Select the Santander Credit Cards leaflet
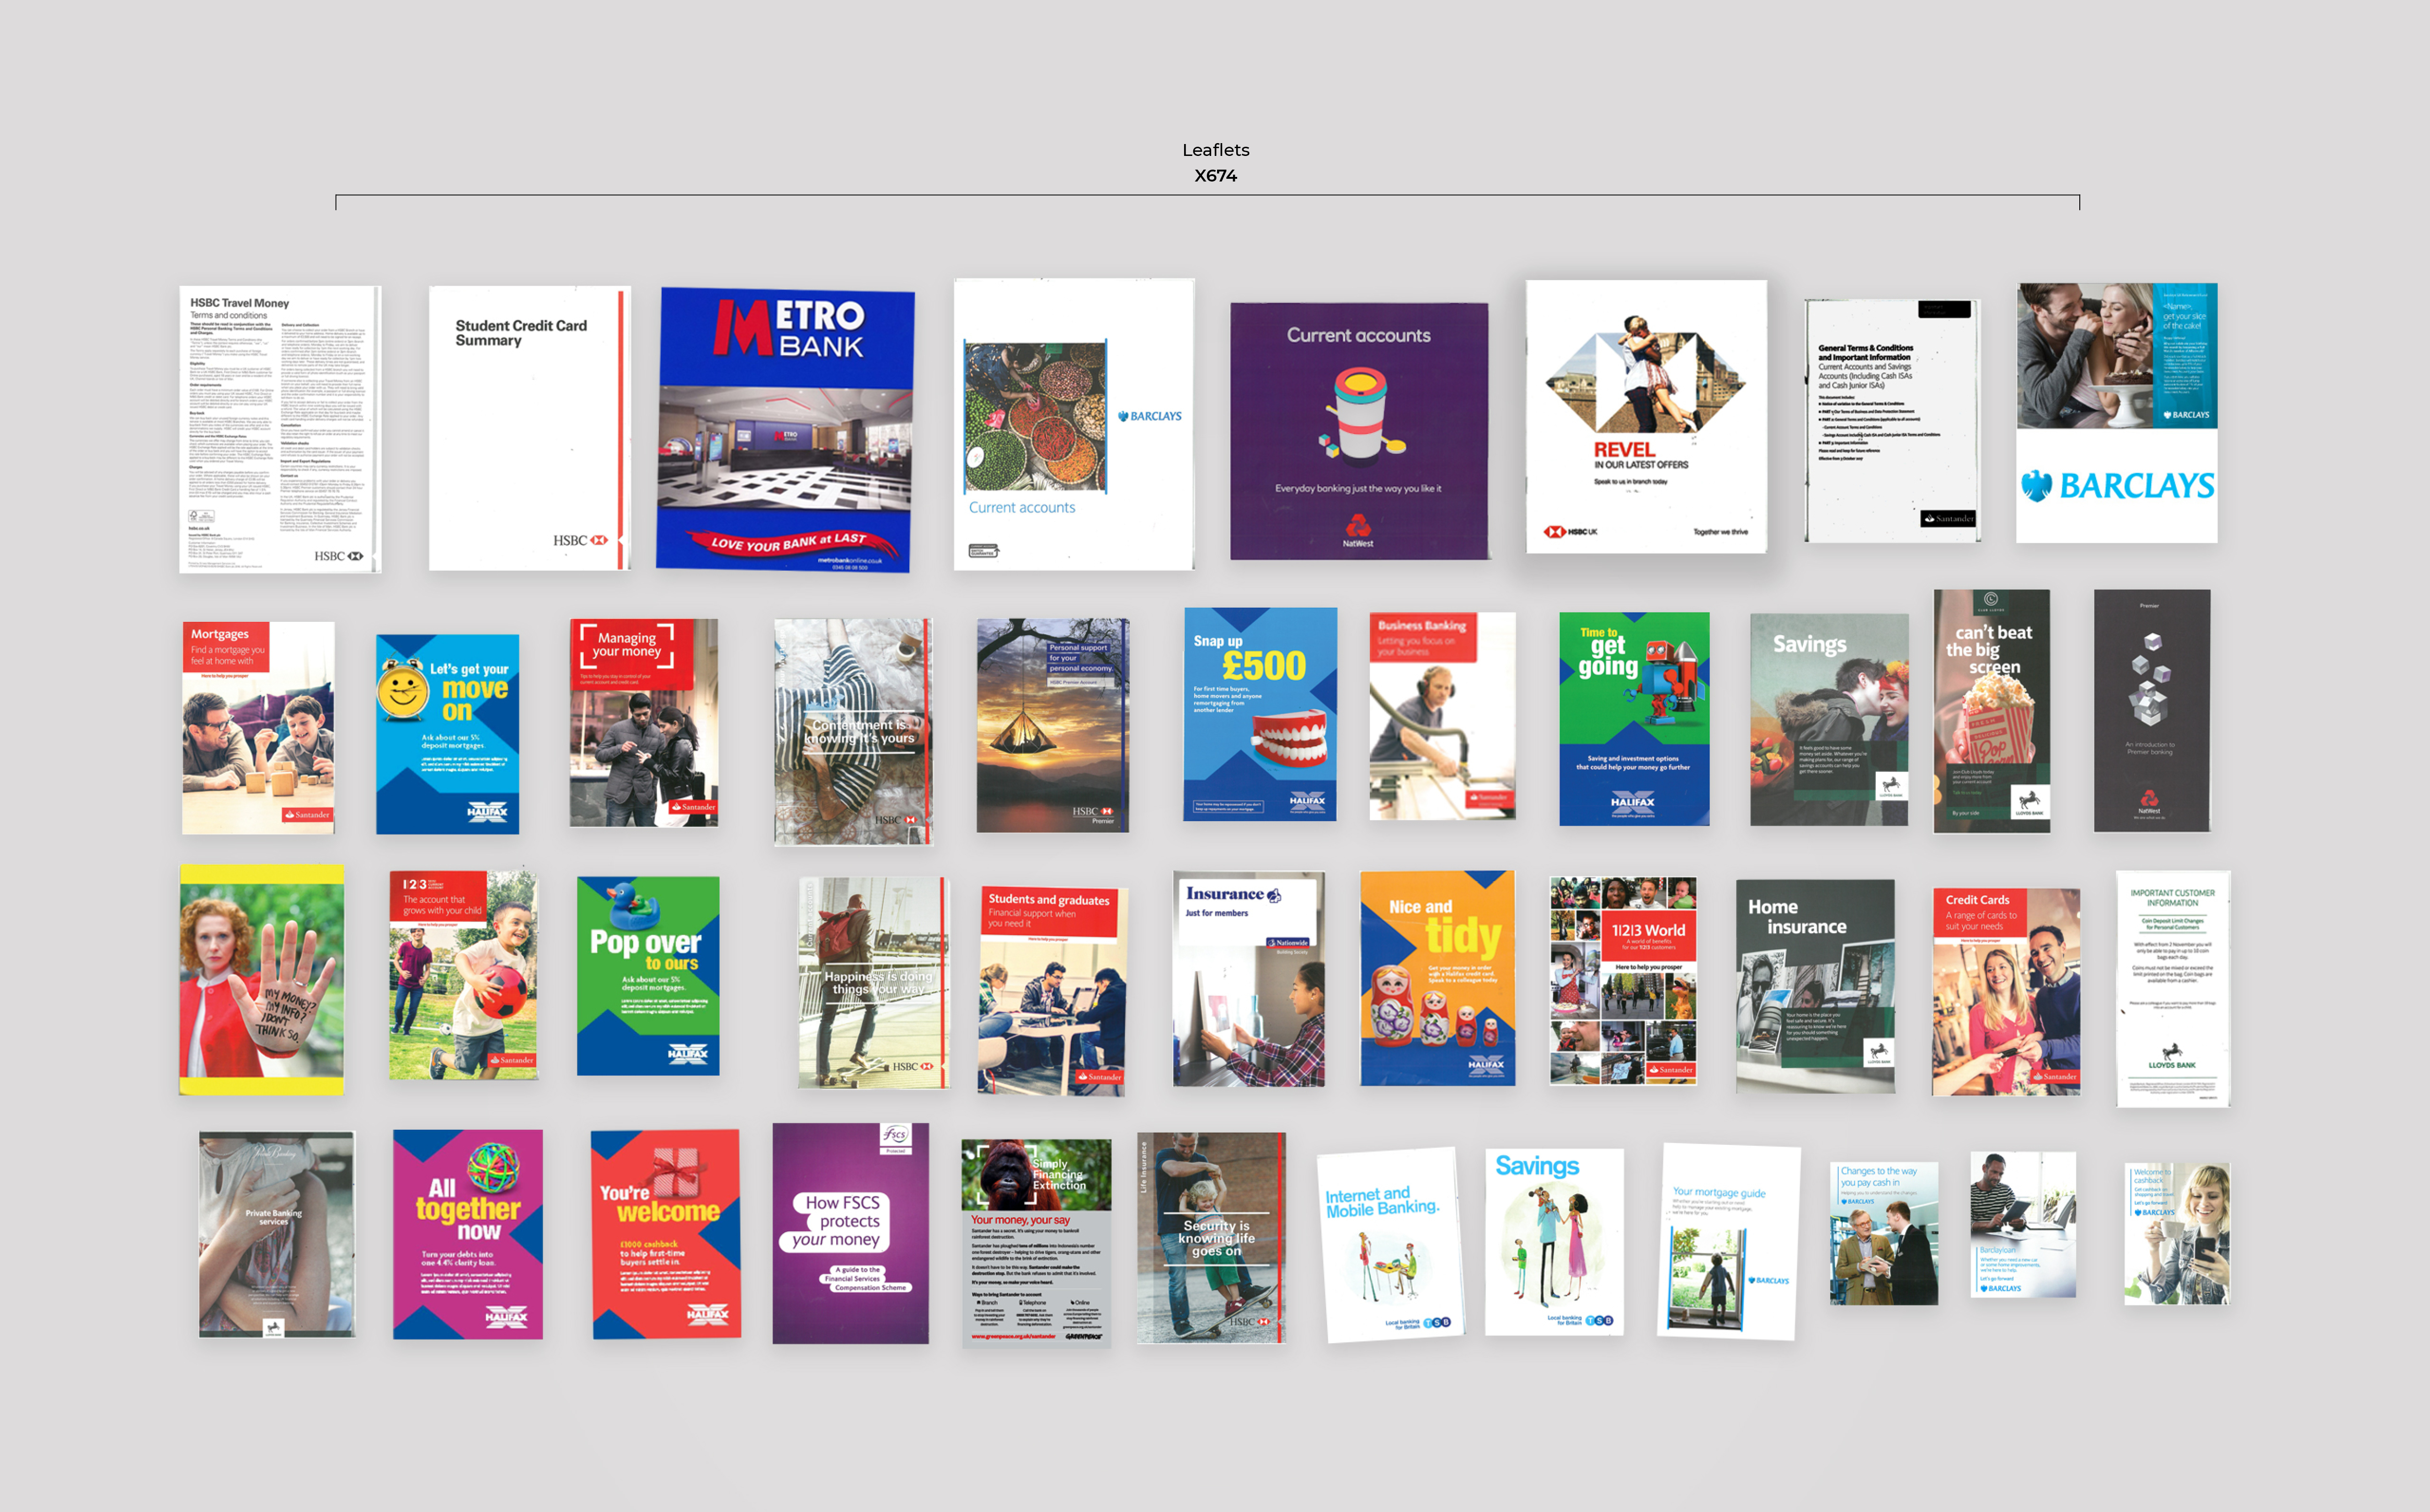The width and height of the screenshot is (2430, 1512). coord(2006,992)
